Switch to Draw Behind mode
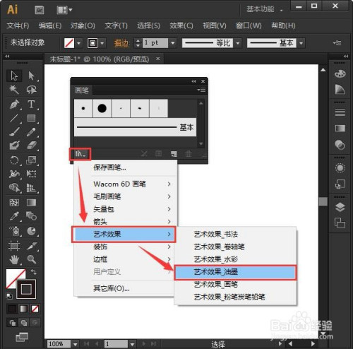This screenshot has width=353, height=349. click(x=23, y=323)
